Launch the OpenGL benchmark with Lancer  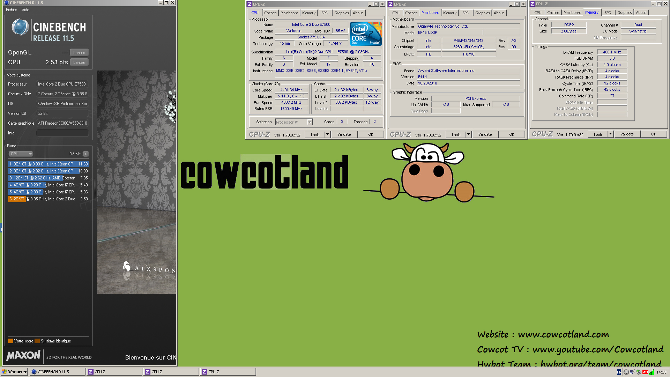(79, 53)
